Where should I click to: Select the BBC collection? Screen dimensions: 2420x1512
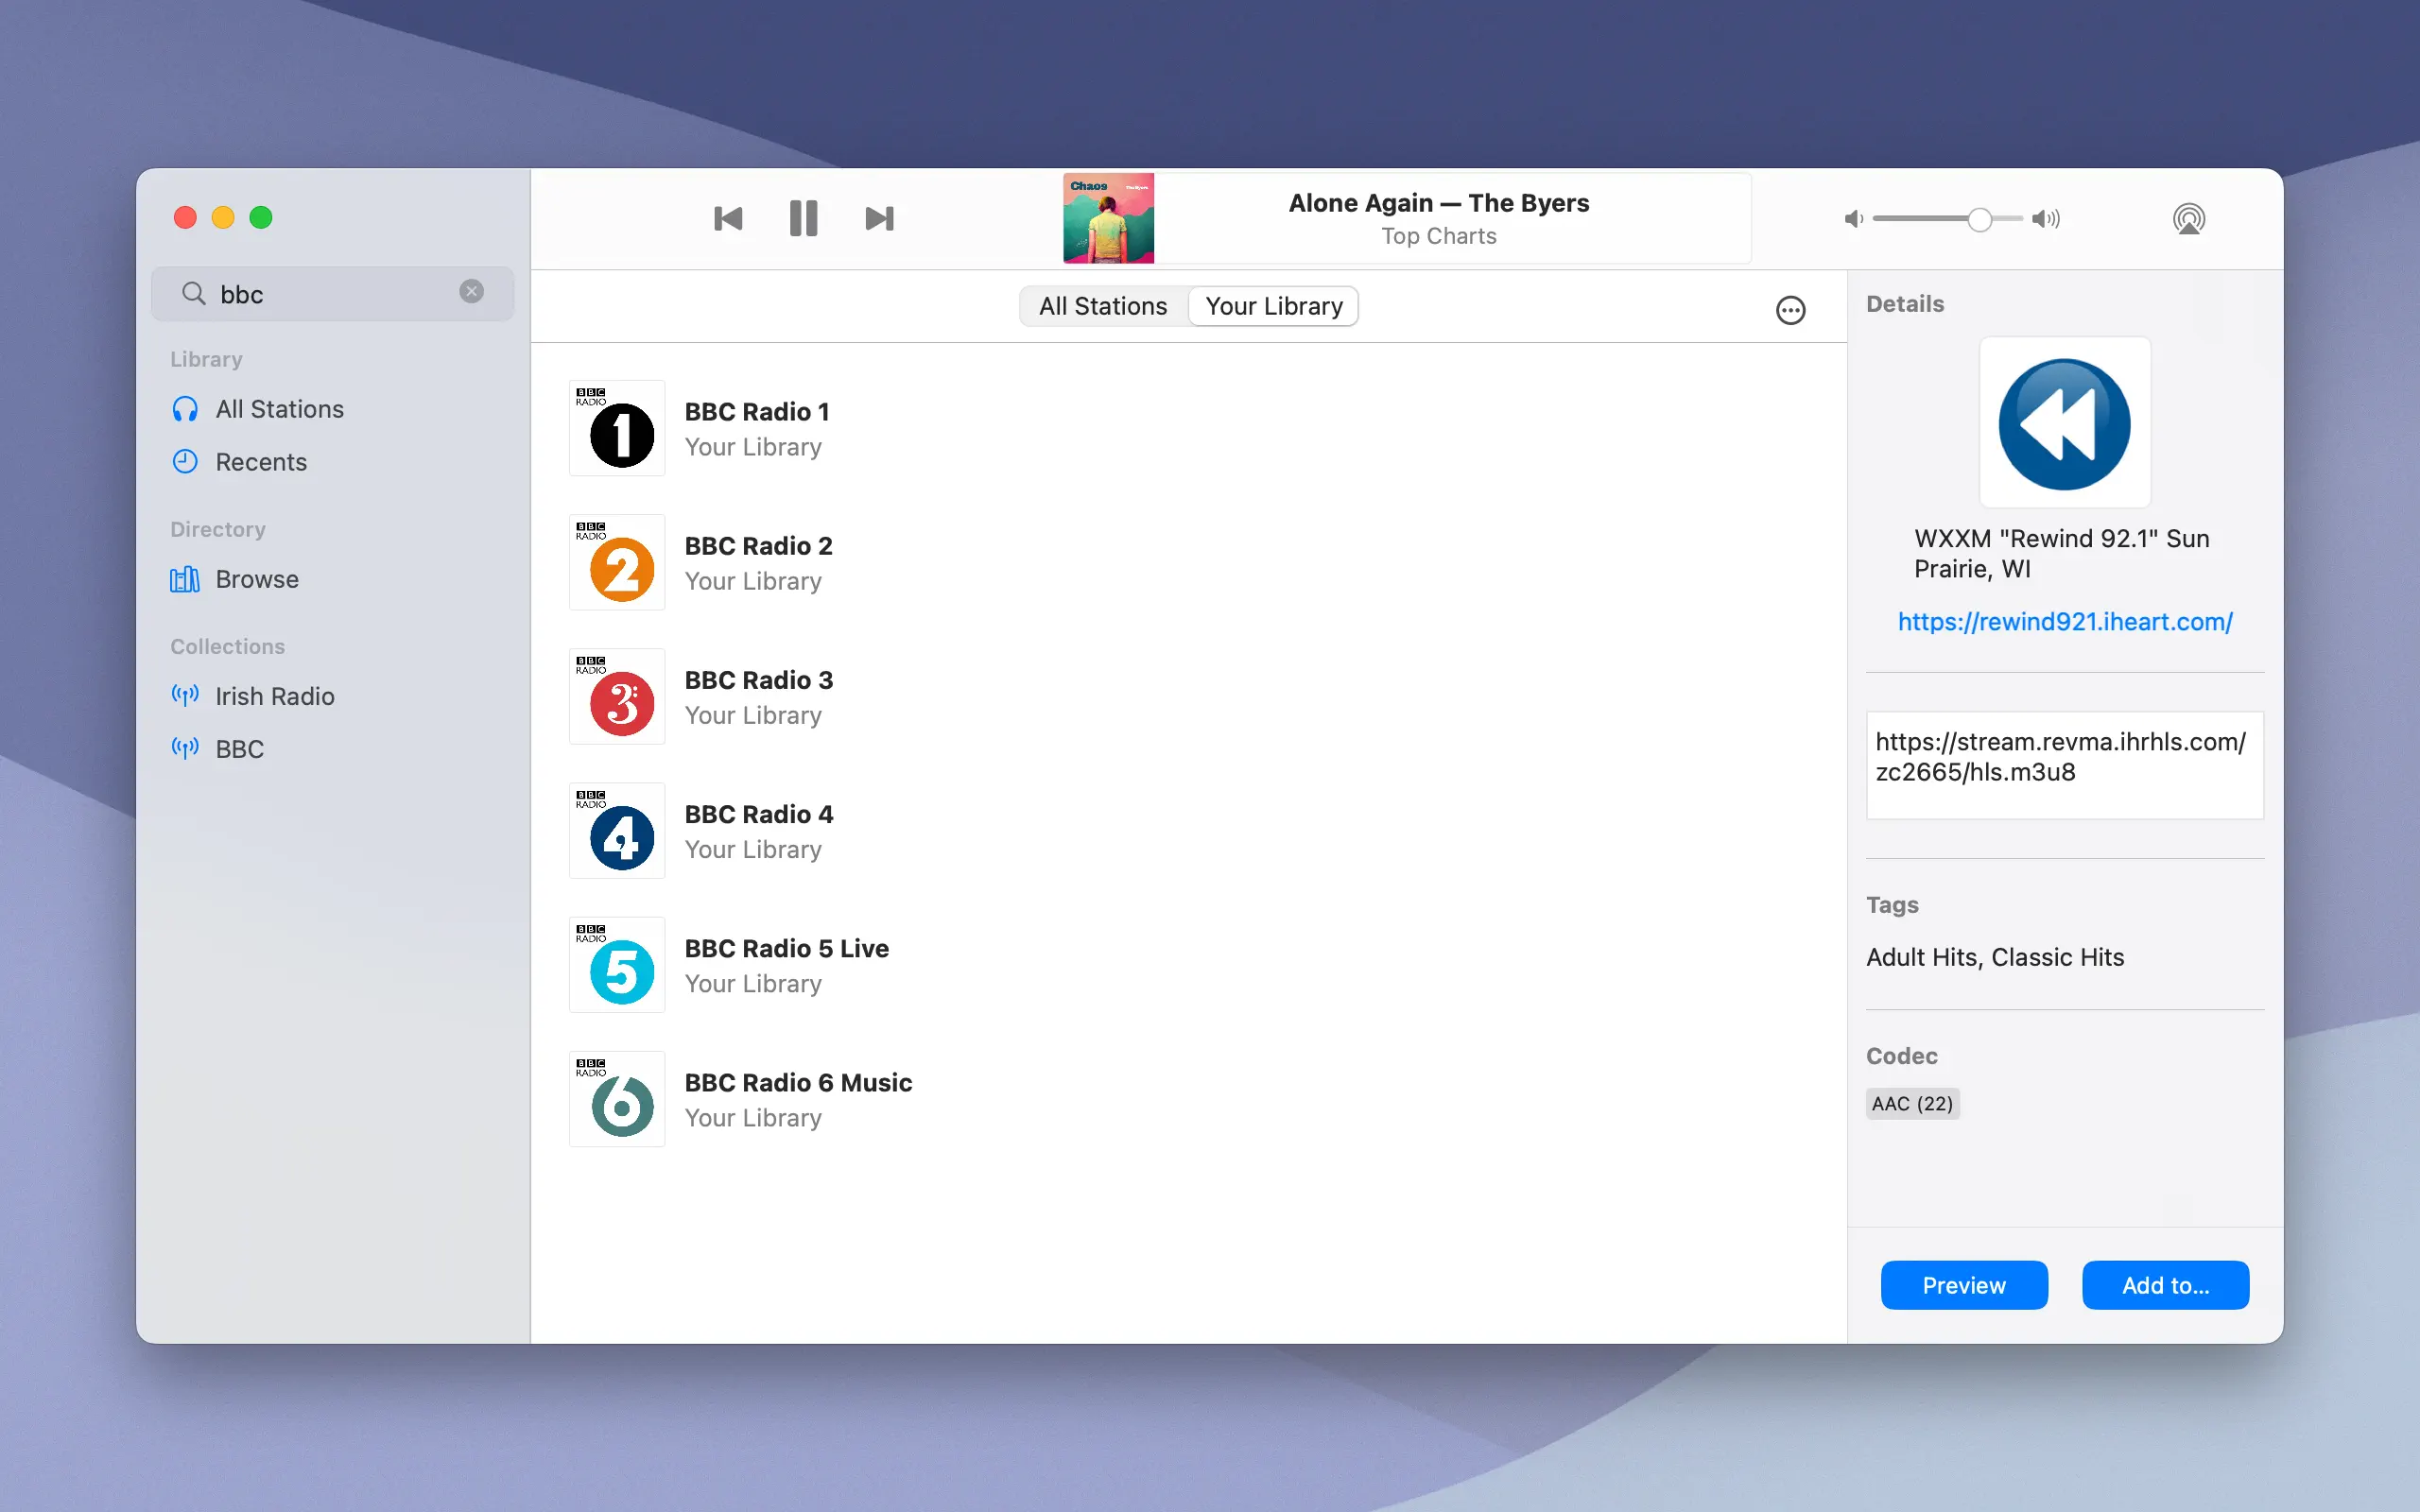[240, 749]
